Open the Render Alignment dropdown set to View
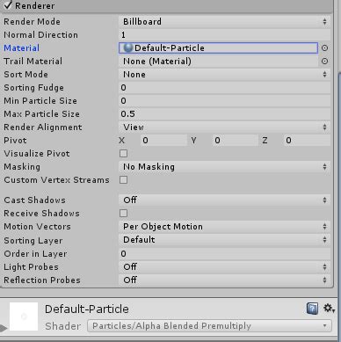341x342 pixels. (224, 127)
